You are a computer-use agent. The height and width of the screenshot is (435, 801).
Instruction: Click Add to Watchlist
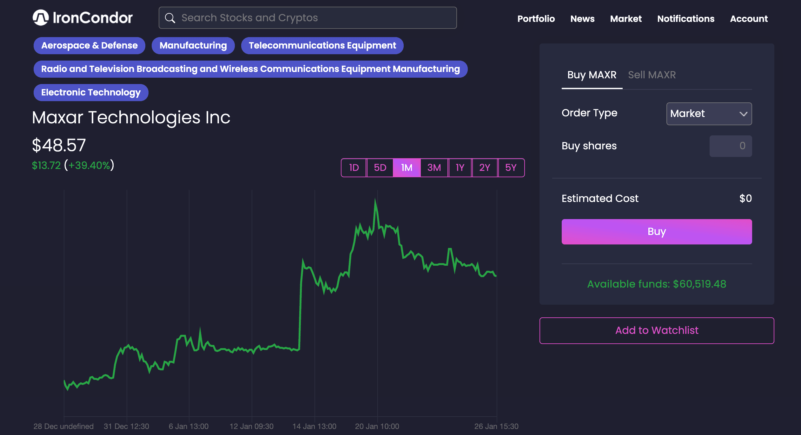(657, 330)
